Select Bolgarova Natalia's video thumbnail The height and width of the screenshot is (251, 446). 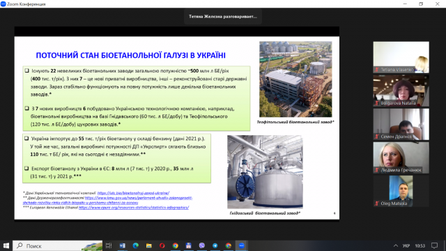pyautogui.click(x=401, y=91)
